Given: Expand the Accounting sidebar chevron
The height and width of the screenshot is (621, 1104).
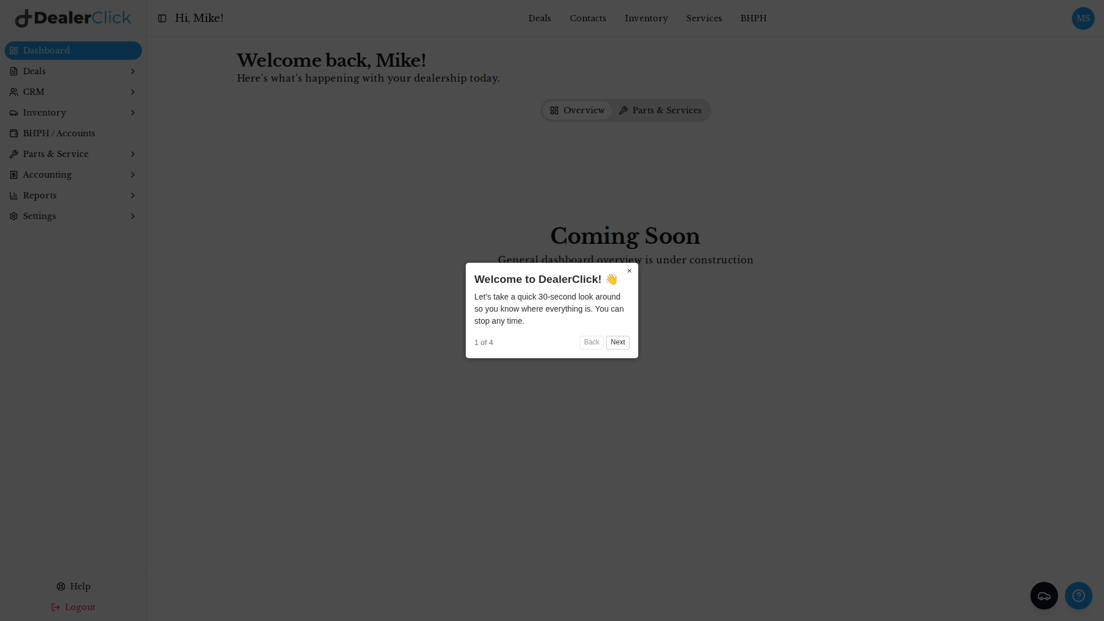Looking at the screenshot, I should point(133,175).
